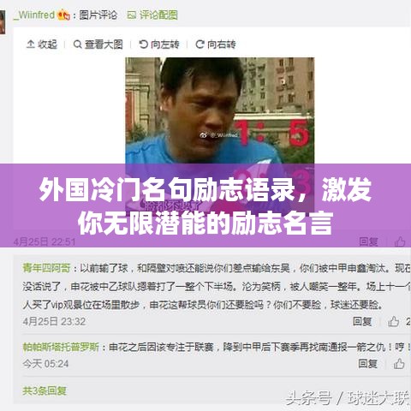This screenshot has width=411, height=411.
Task: Like the 帕帕斯塔托普罗斯 comment thumbs-up
Action: [x=399, y=363]
